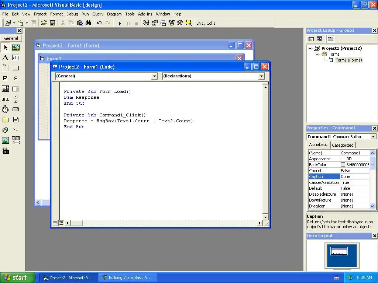Image resolution: width=378 pixels, height=283 pixels.
Task: Select Form1 (Form1) in project tree
Action: click(x=348, y=60)
